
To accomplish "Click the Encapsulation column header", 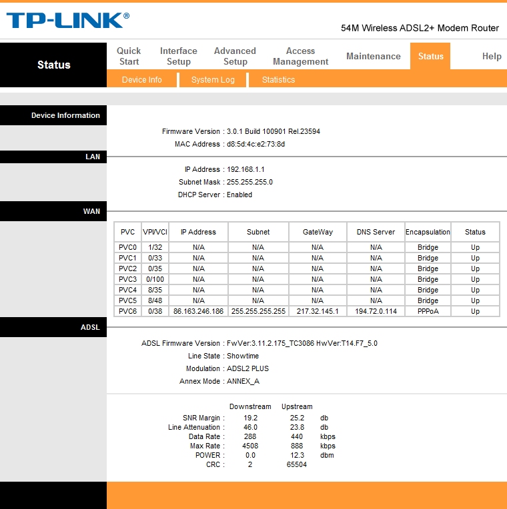I will 428,232.
